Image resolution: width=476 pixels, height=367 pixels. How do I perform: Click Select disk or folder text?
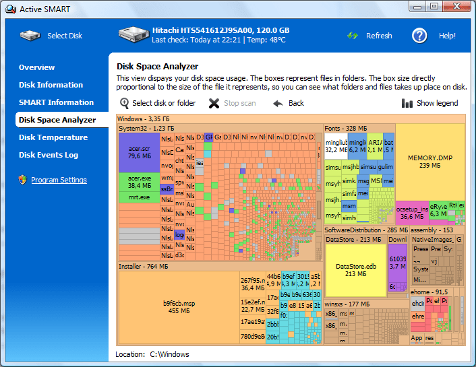pos(164,104)
